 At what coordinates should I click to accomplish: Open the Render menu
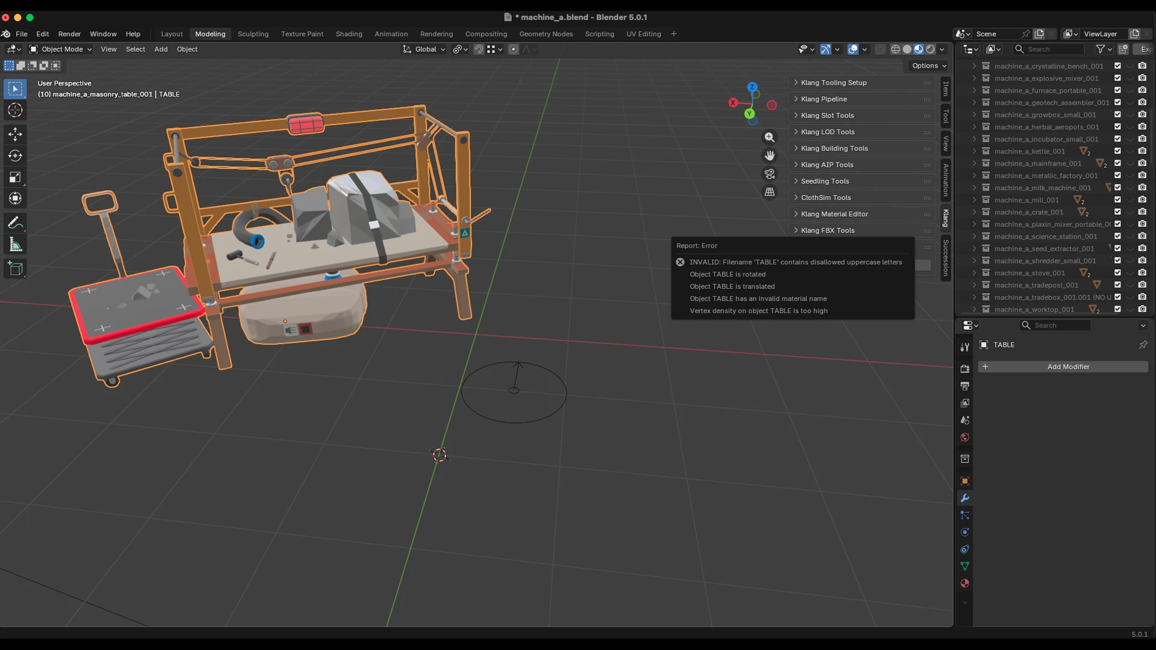click(69, 34)
